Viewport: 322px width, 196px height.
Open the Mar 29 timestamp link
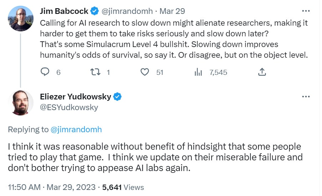pos(172,11)
